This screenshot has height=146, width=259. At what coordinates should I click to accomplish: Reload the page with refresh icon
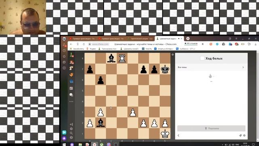[84, 44]
